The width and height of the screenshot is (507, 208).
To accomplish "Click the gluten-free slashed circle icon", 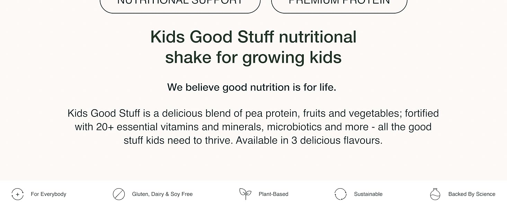I will point(119,194).
